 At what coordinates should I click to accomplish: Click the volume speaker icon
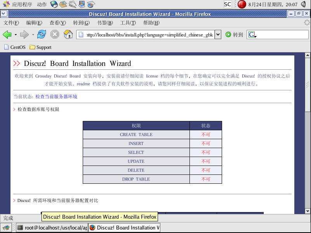[304, 4]
